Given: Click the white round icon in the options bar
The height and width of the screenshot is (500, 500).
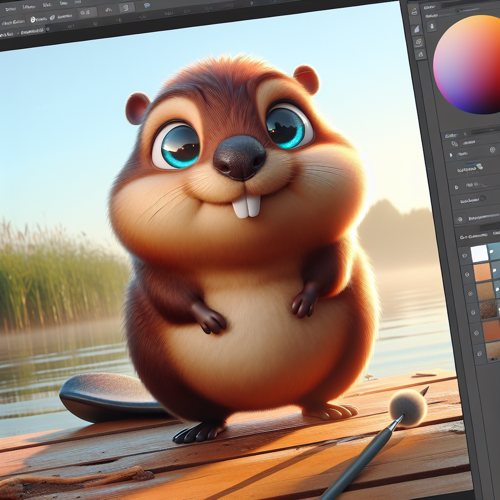Looking at the screenshot, I should click(33, 20).
